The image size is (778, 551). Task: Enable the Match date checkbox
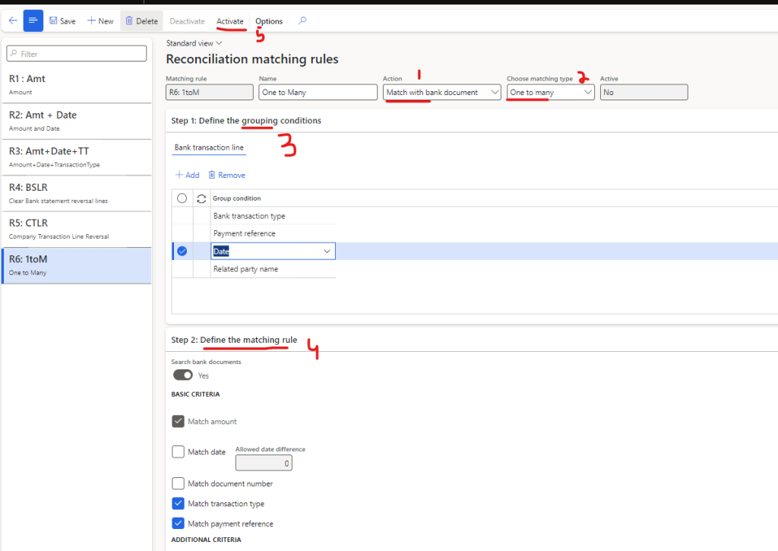[179, 452]
